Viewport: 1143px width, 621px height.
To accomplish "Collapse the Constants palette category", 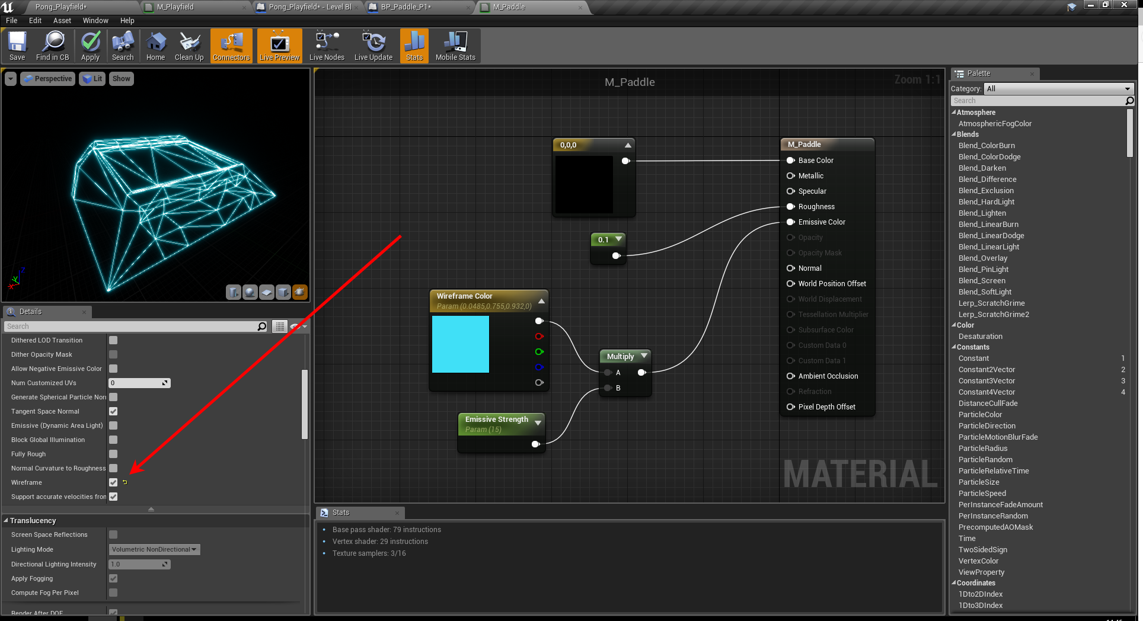I will [x=954, y=347].
